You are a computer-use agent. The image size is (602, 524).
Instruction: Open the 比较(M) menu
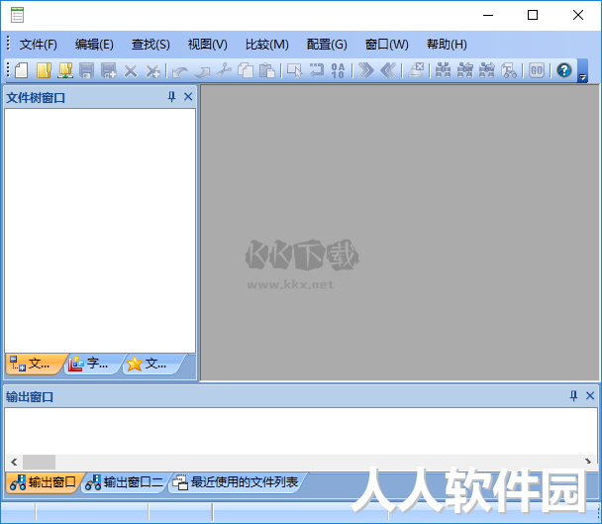coord(266,45)
